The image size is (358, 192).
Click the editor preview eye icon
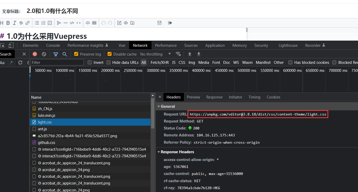[126, 23]
